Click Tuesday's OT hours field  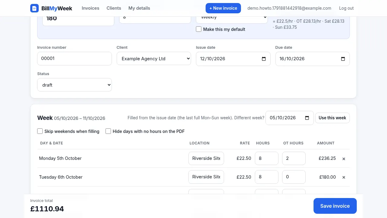(294, 177)
